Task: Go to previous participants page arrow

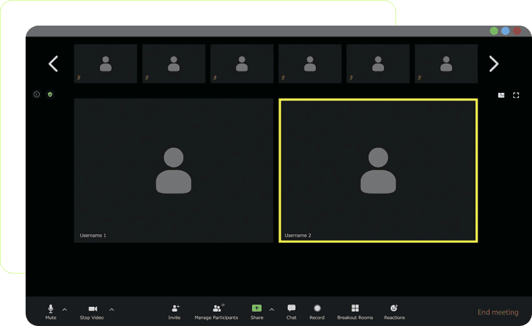Action: [53, 63]
